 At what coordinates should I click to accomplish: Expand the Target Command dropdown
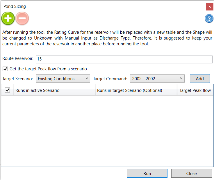(157, 79)
